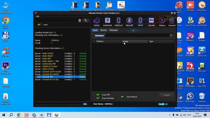The image size is (210, 118).
Task: Open the XiaoMiFlash desktop shortcut
Action: [x=202, y=21]
